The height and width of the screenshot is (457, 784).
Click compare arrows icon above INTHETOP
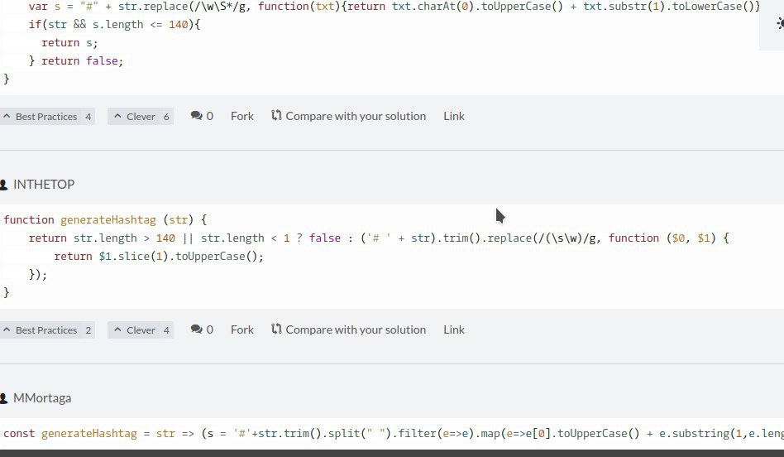276,116
